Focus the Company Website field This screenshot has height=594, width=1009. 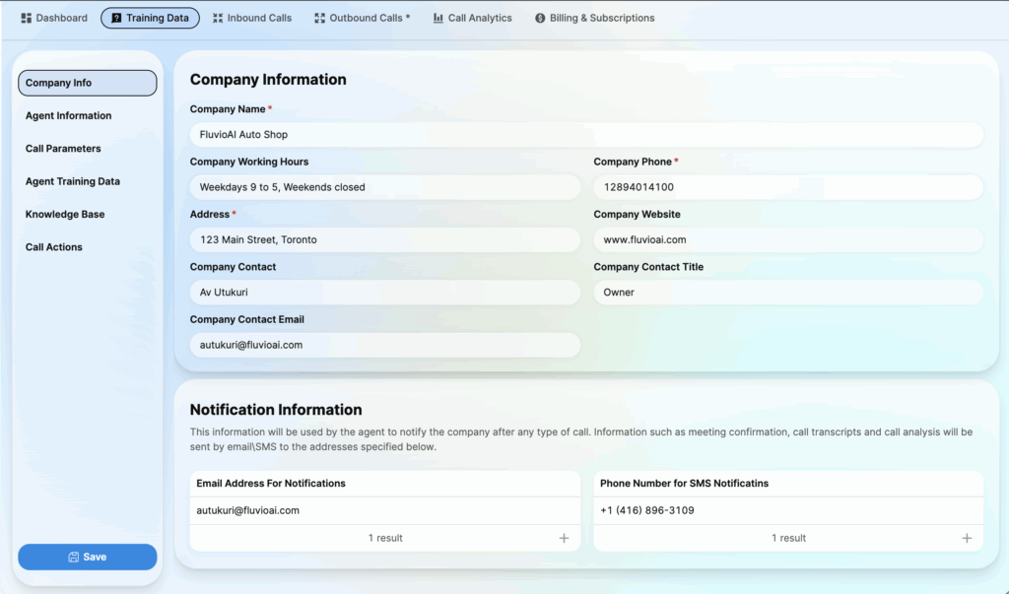pyautogui.click(x=788, y=239)
